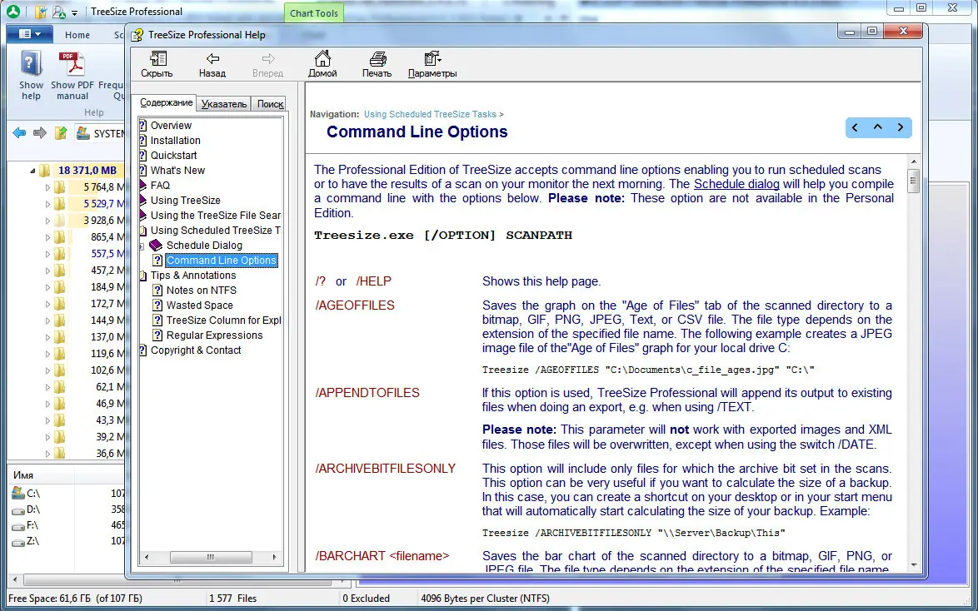Go back with Назад arrow
978x611 pixels.
[x=212, y=58]
